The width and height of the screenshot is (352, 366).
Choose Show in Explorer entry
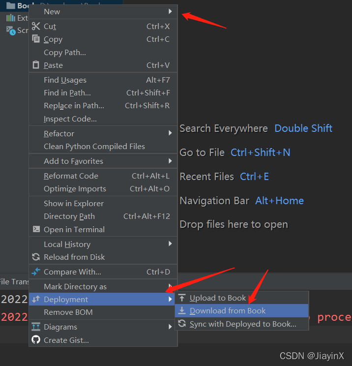pyautogui.click(x=103, y=203)
